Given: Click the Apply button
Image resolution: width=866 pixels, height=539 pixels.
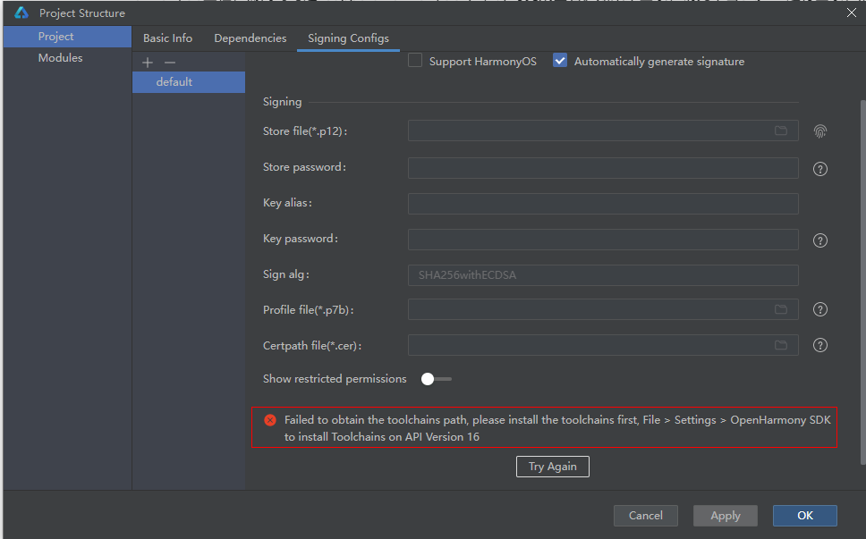Looking at the screenshot, I should pyautogui.click(x=726, y=516).
